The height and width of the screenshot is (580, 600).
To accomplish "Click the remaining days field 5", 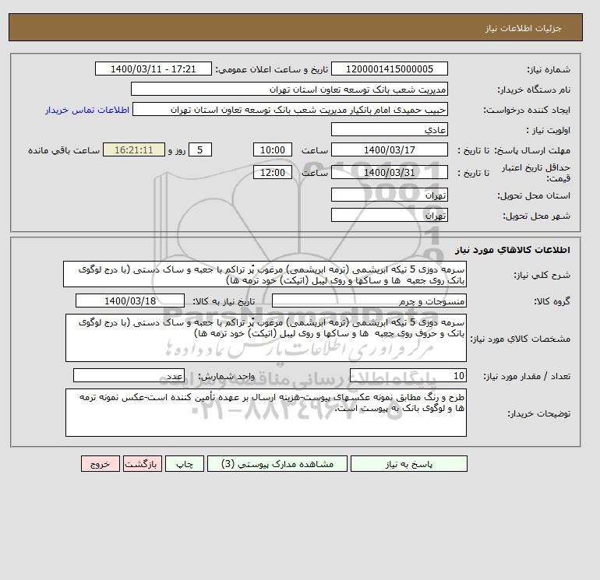I will point(199,150).
